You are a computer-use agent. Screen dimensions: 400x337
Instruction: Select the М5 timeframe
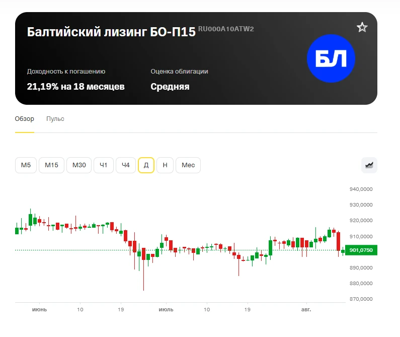[x=26, y=165]
